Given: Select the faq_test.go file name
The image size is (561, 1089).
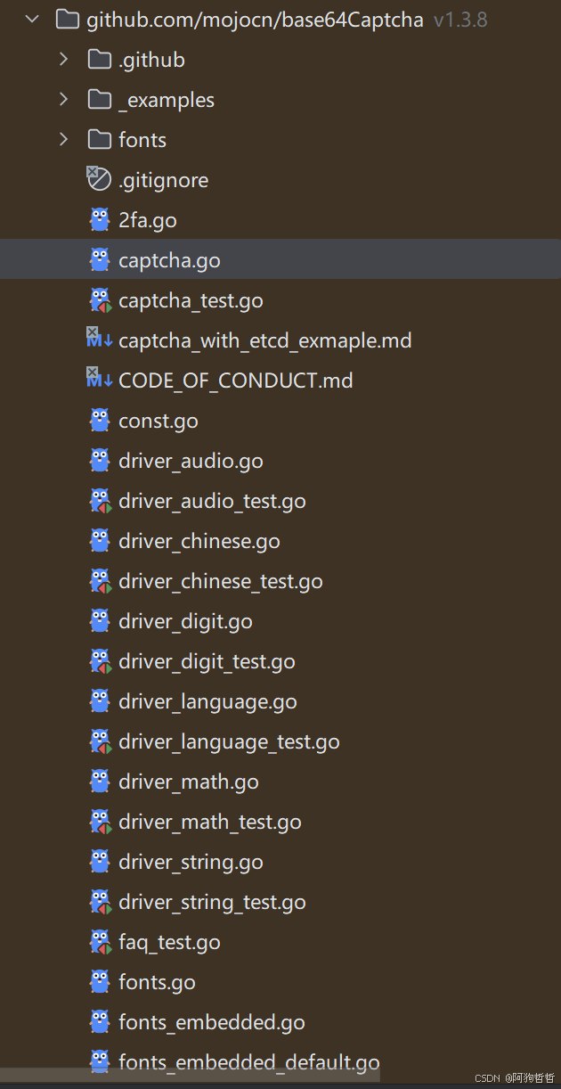Looking at the screenshot, I should click(169, 942).
